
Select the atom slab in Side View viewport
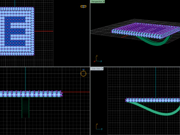(x=153, y=100)
